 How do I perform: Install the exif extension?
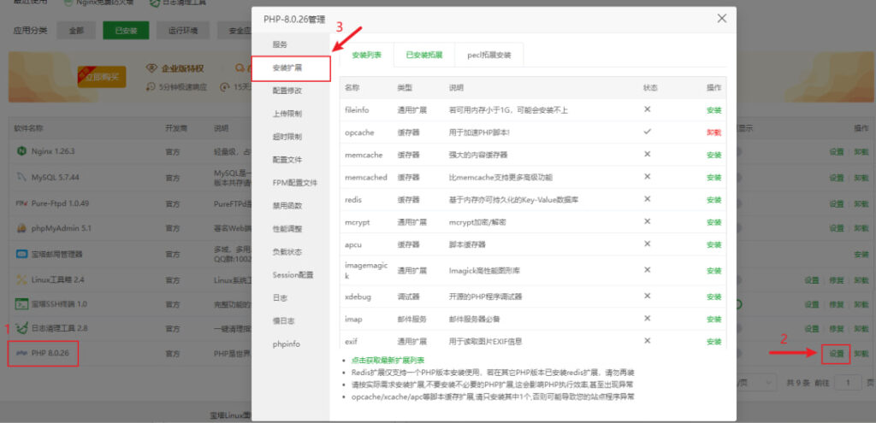(714, 341)
